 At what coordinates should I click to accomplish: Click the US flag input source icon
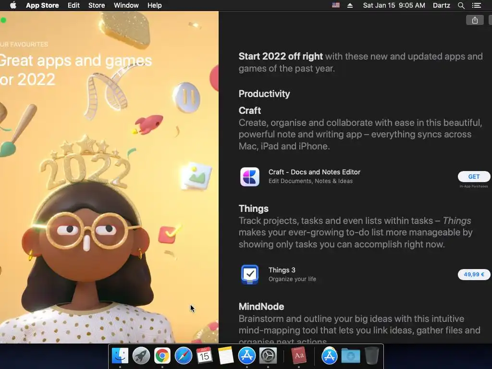[x=336, y=5]
